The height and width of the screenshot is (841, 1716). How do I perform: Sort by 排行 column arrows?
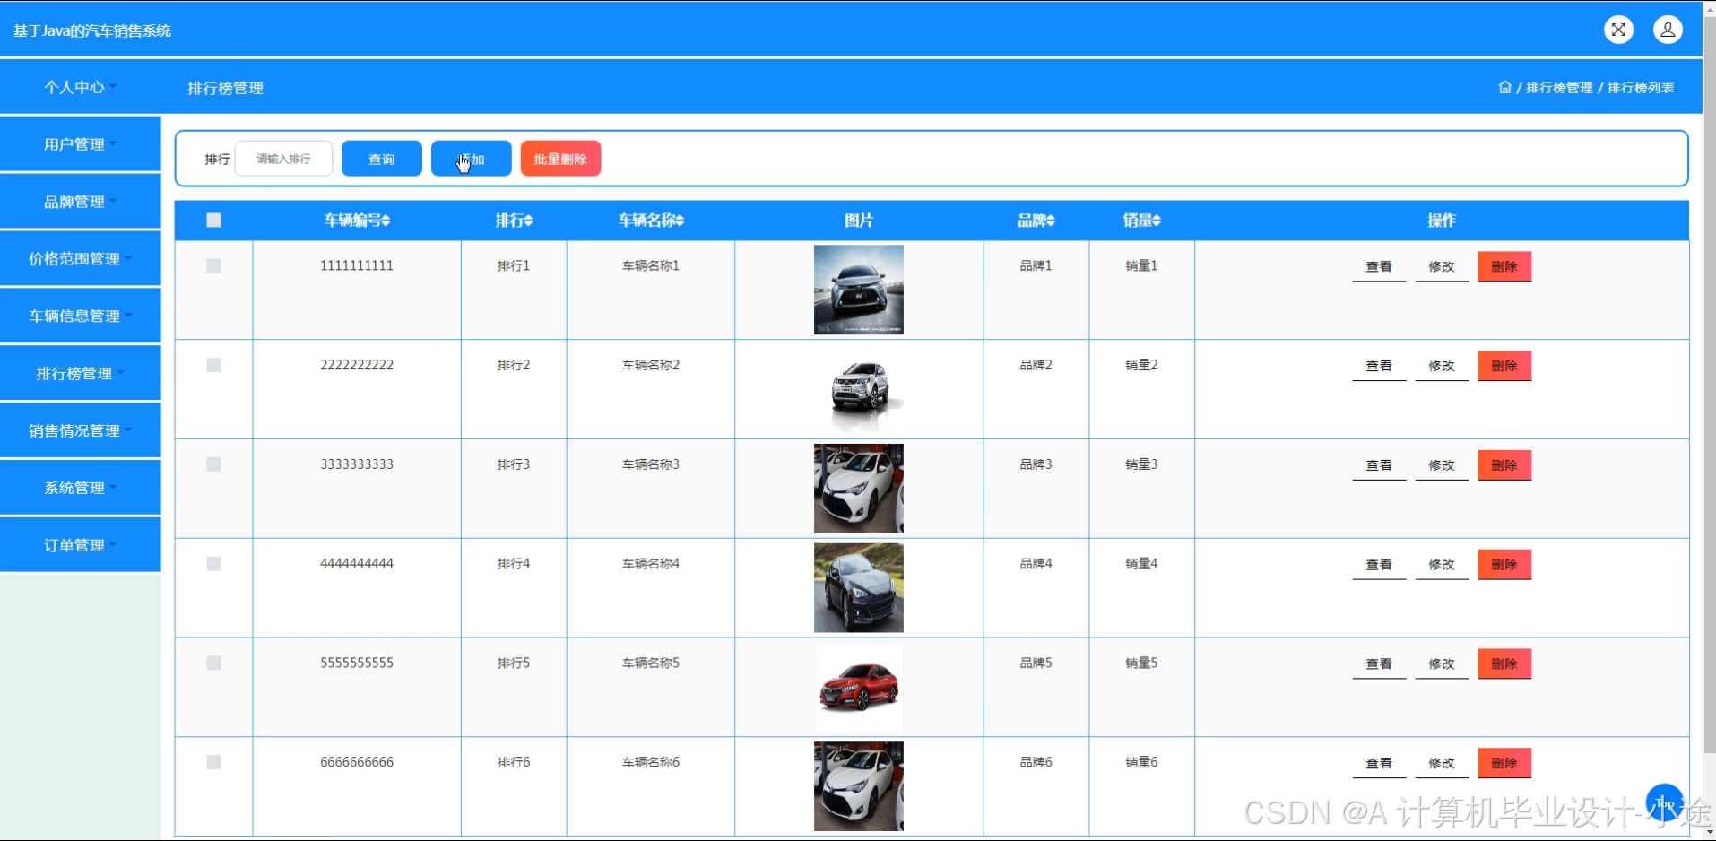[529, 221]
